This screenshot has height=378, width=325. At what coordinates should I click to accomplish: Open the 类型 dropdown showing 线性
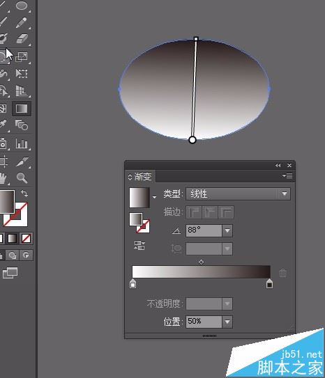click(x=238, y=194)
